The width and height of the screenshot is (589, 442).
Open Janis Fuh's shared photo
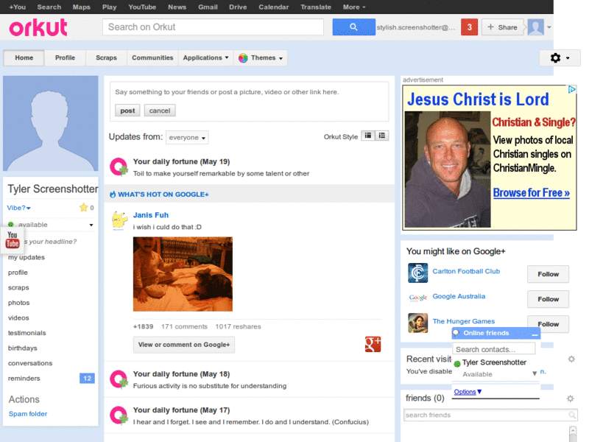tap(183, 274)
